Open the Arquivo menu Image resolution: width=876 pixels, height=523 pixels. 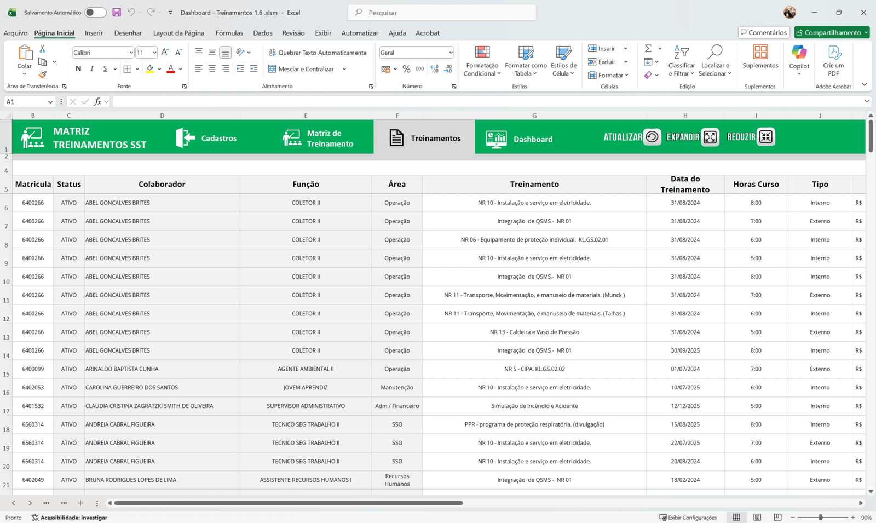click(15, 33)
